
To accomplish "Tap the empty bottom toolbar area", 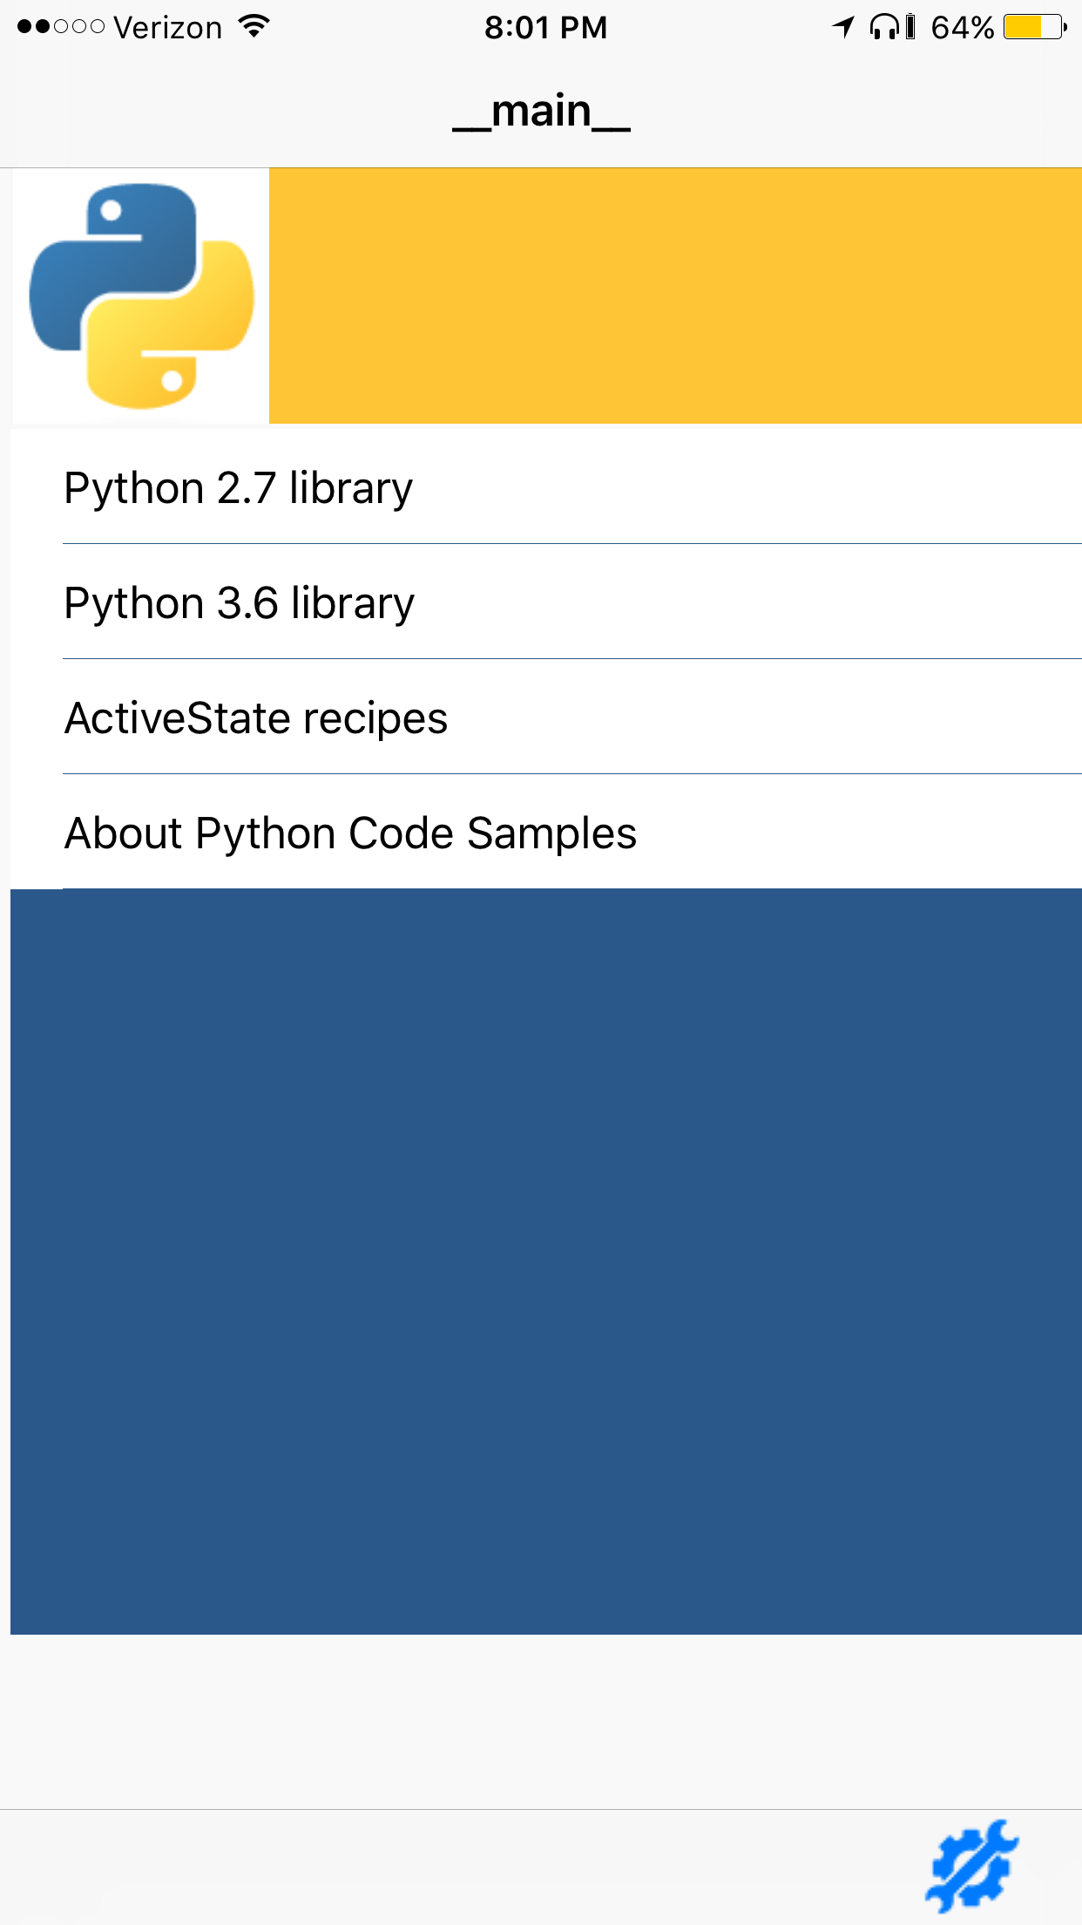I will (436, 1867).
